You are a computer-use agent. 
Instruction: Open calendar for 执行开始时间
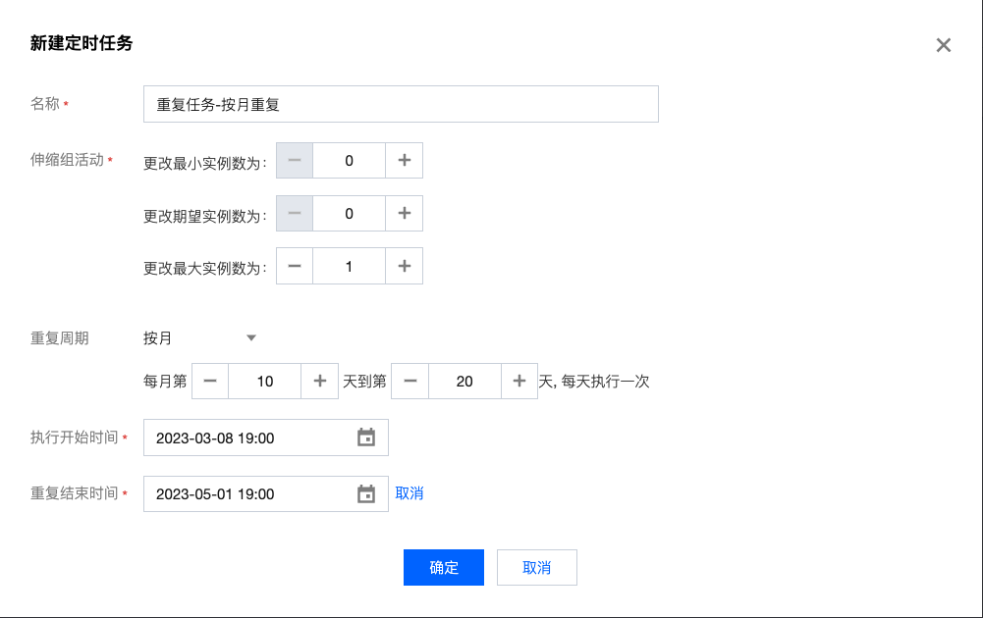click(366, 438)
